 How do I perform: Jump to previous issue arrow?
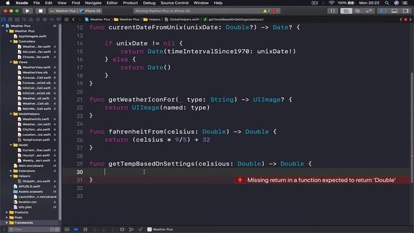point(401,19)
